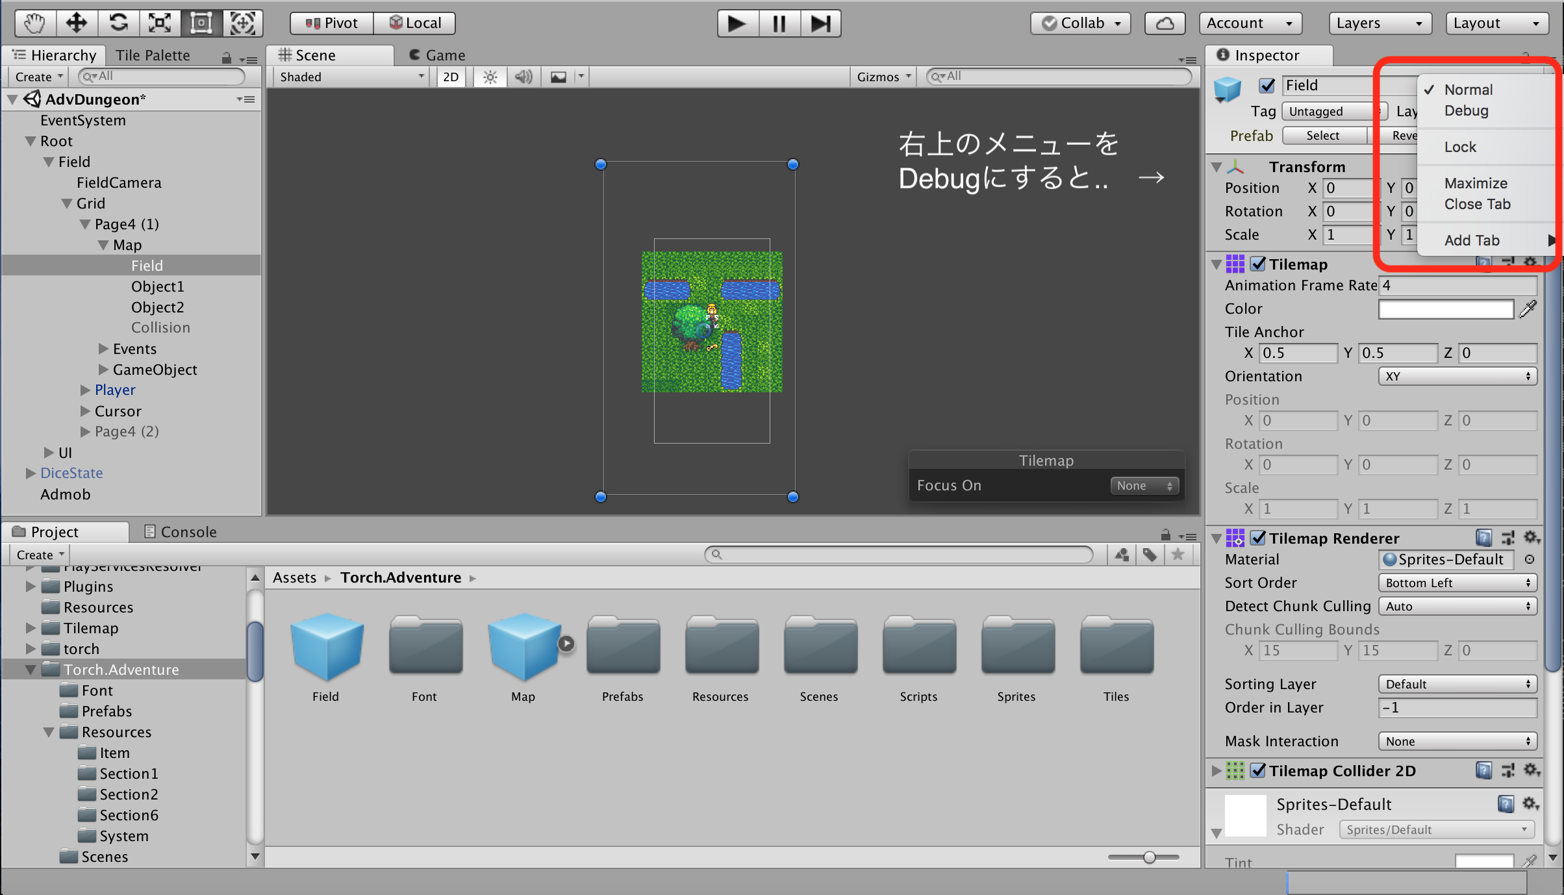Click the asset icon size slider
Screen dimensions: 1564x895
coord(1144,857)
